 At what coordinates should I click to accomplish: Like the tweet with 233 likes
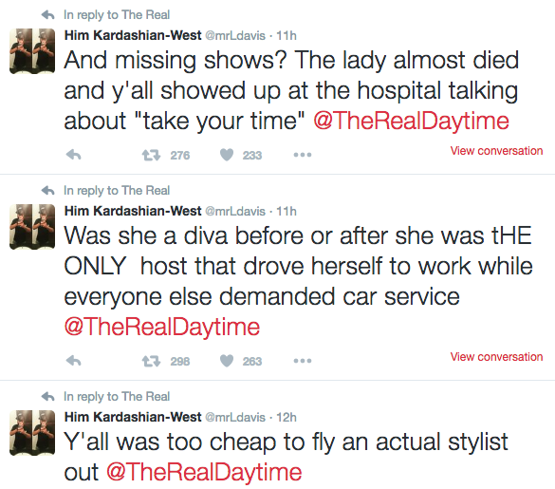pos(227,155)
